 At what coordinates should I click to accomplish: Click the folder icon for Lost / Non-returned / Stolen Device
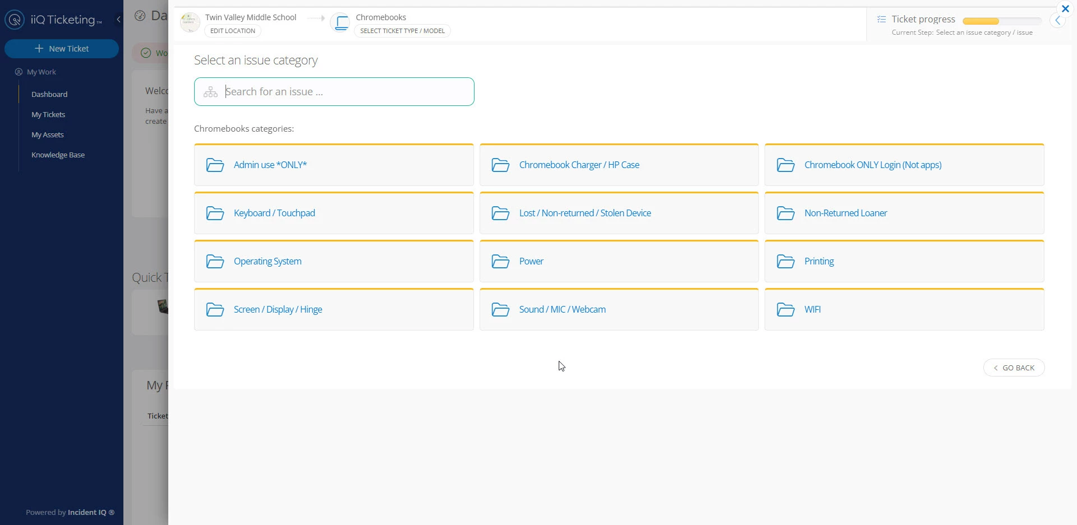tap(500, 213)
